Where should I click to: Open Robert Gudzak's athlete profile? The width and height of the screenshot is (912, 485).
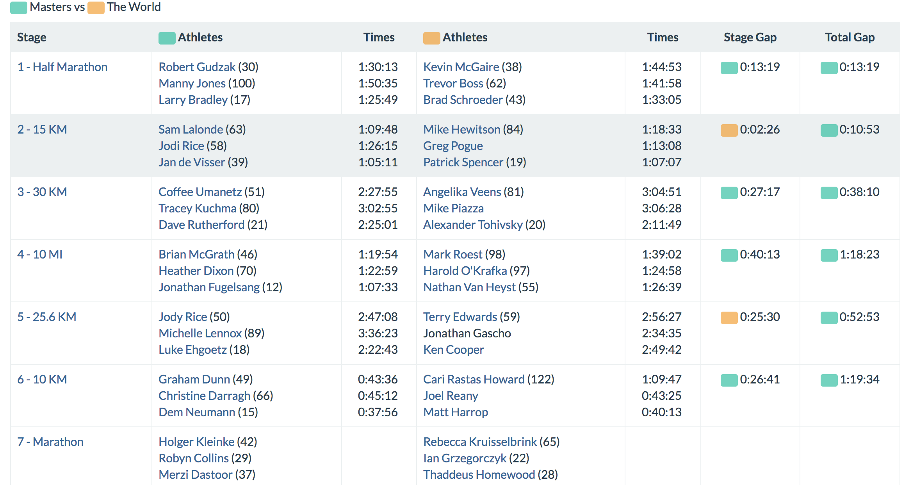click(197, 67)
